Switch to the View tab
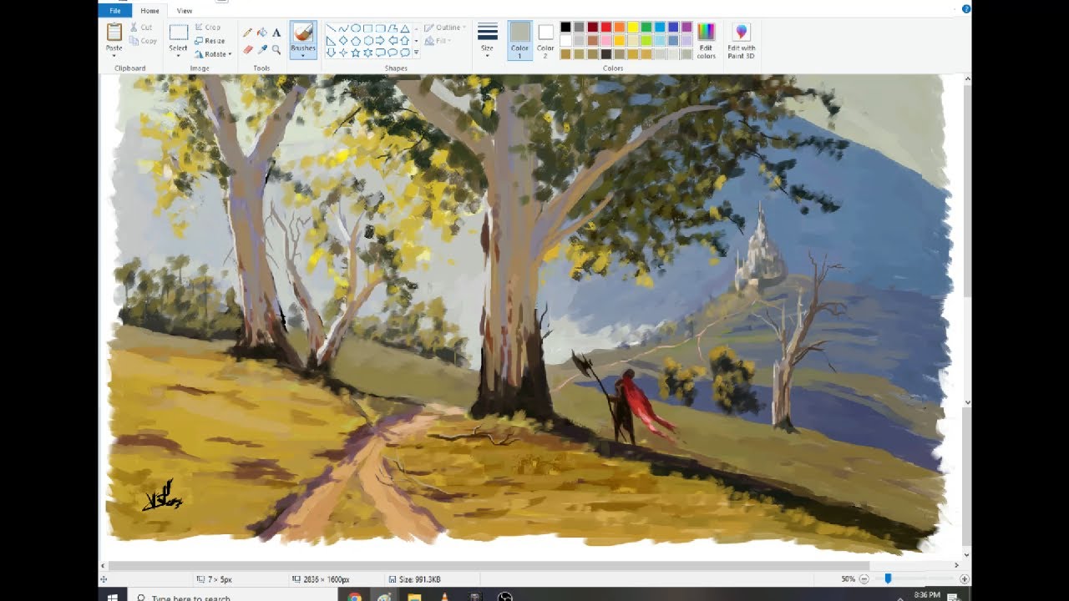 click(185, 11)
